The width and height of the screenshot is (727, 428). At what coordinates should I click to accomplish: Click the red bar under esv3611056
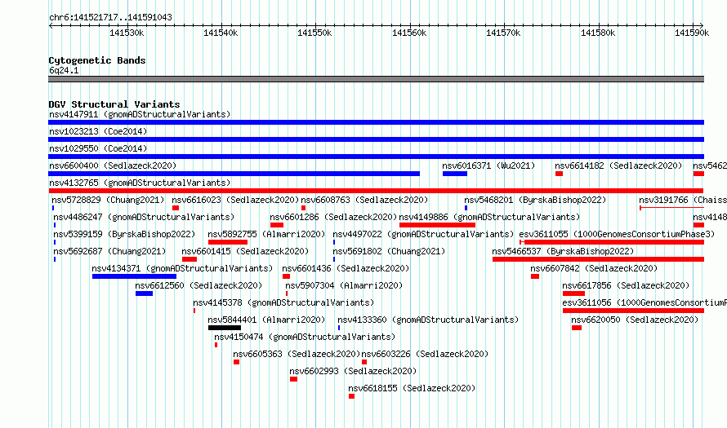coord(633,311)
